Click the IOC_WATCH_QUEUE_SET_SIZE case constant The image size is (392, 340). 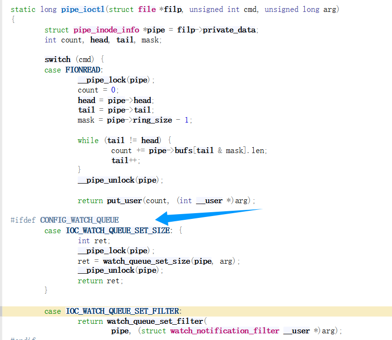point(118,230)
